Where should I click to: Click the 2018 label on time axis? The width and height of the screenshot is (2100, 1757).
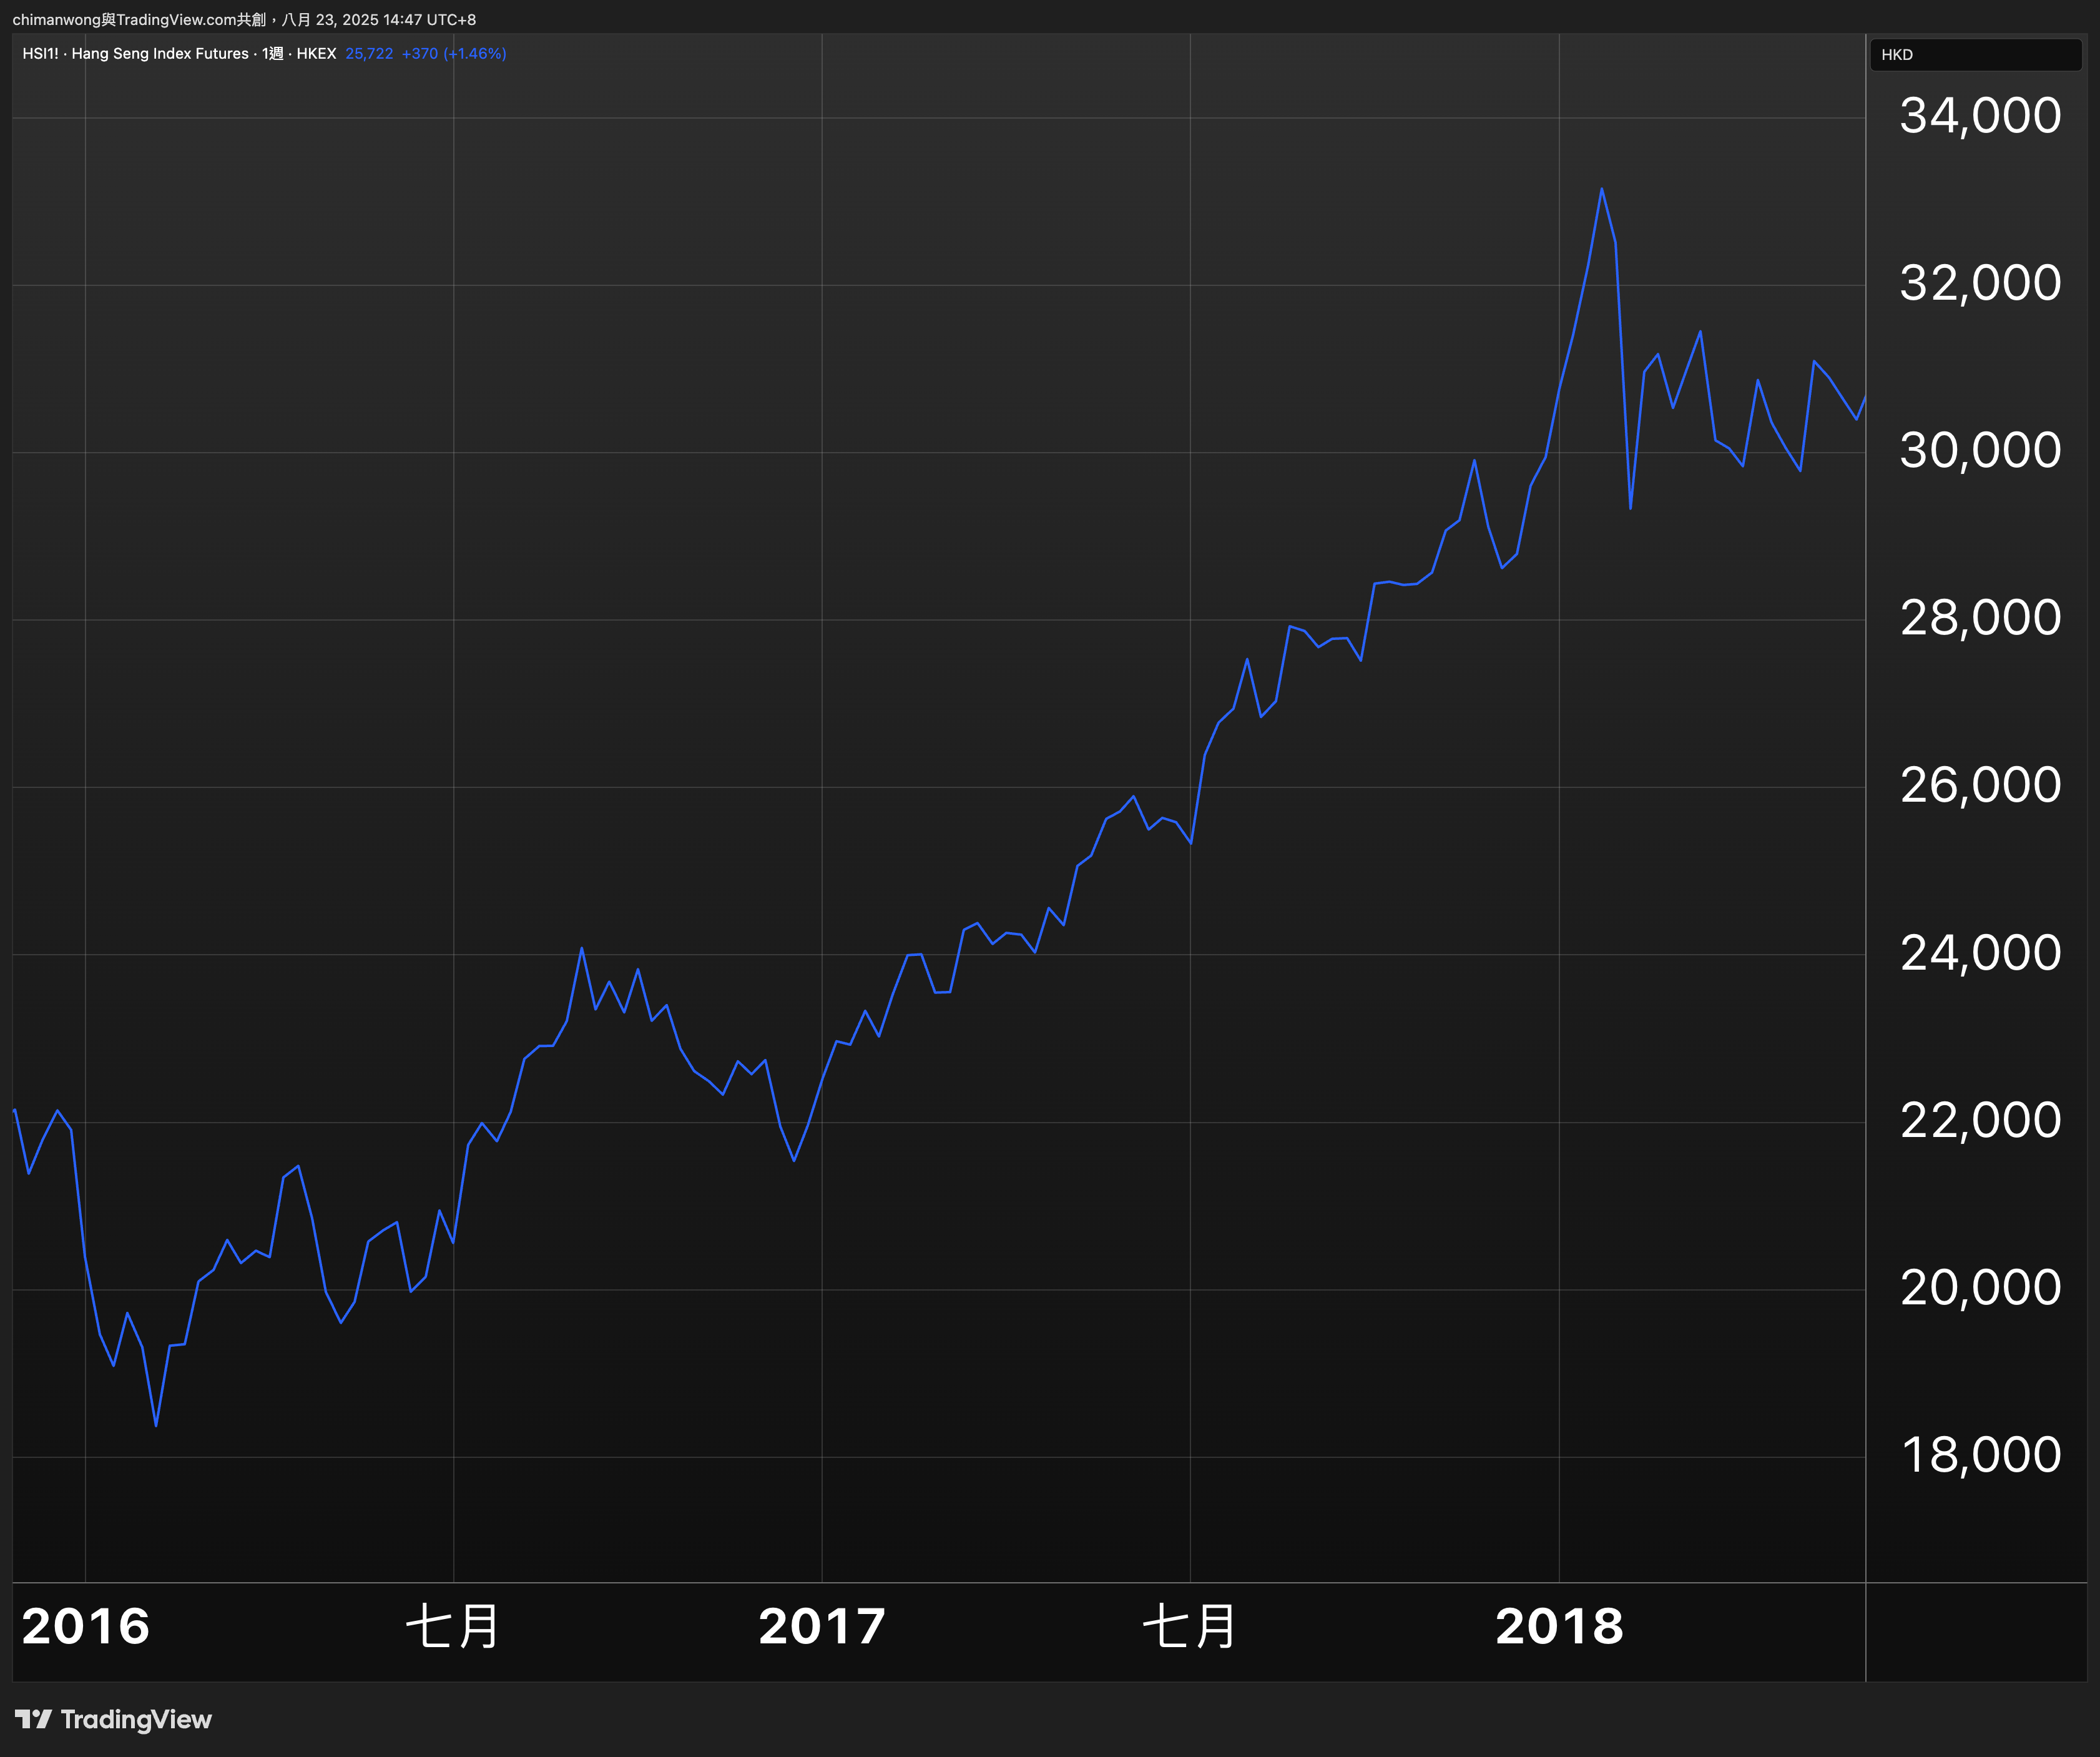(x=1559, y=1627)
